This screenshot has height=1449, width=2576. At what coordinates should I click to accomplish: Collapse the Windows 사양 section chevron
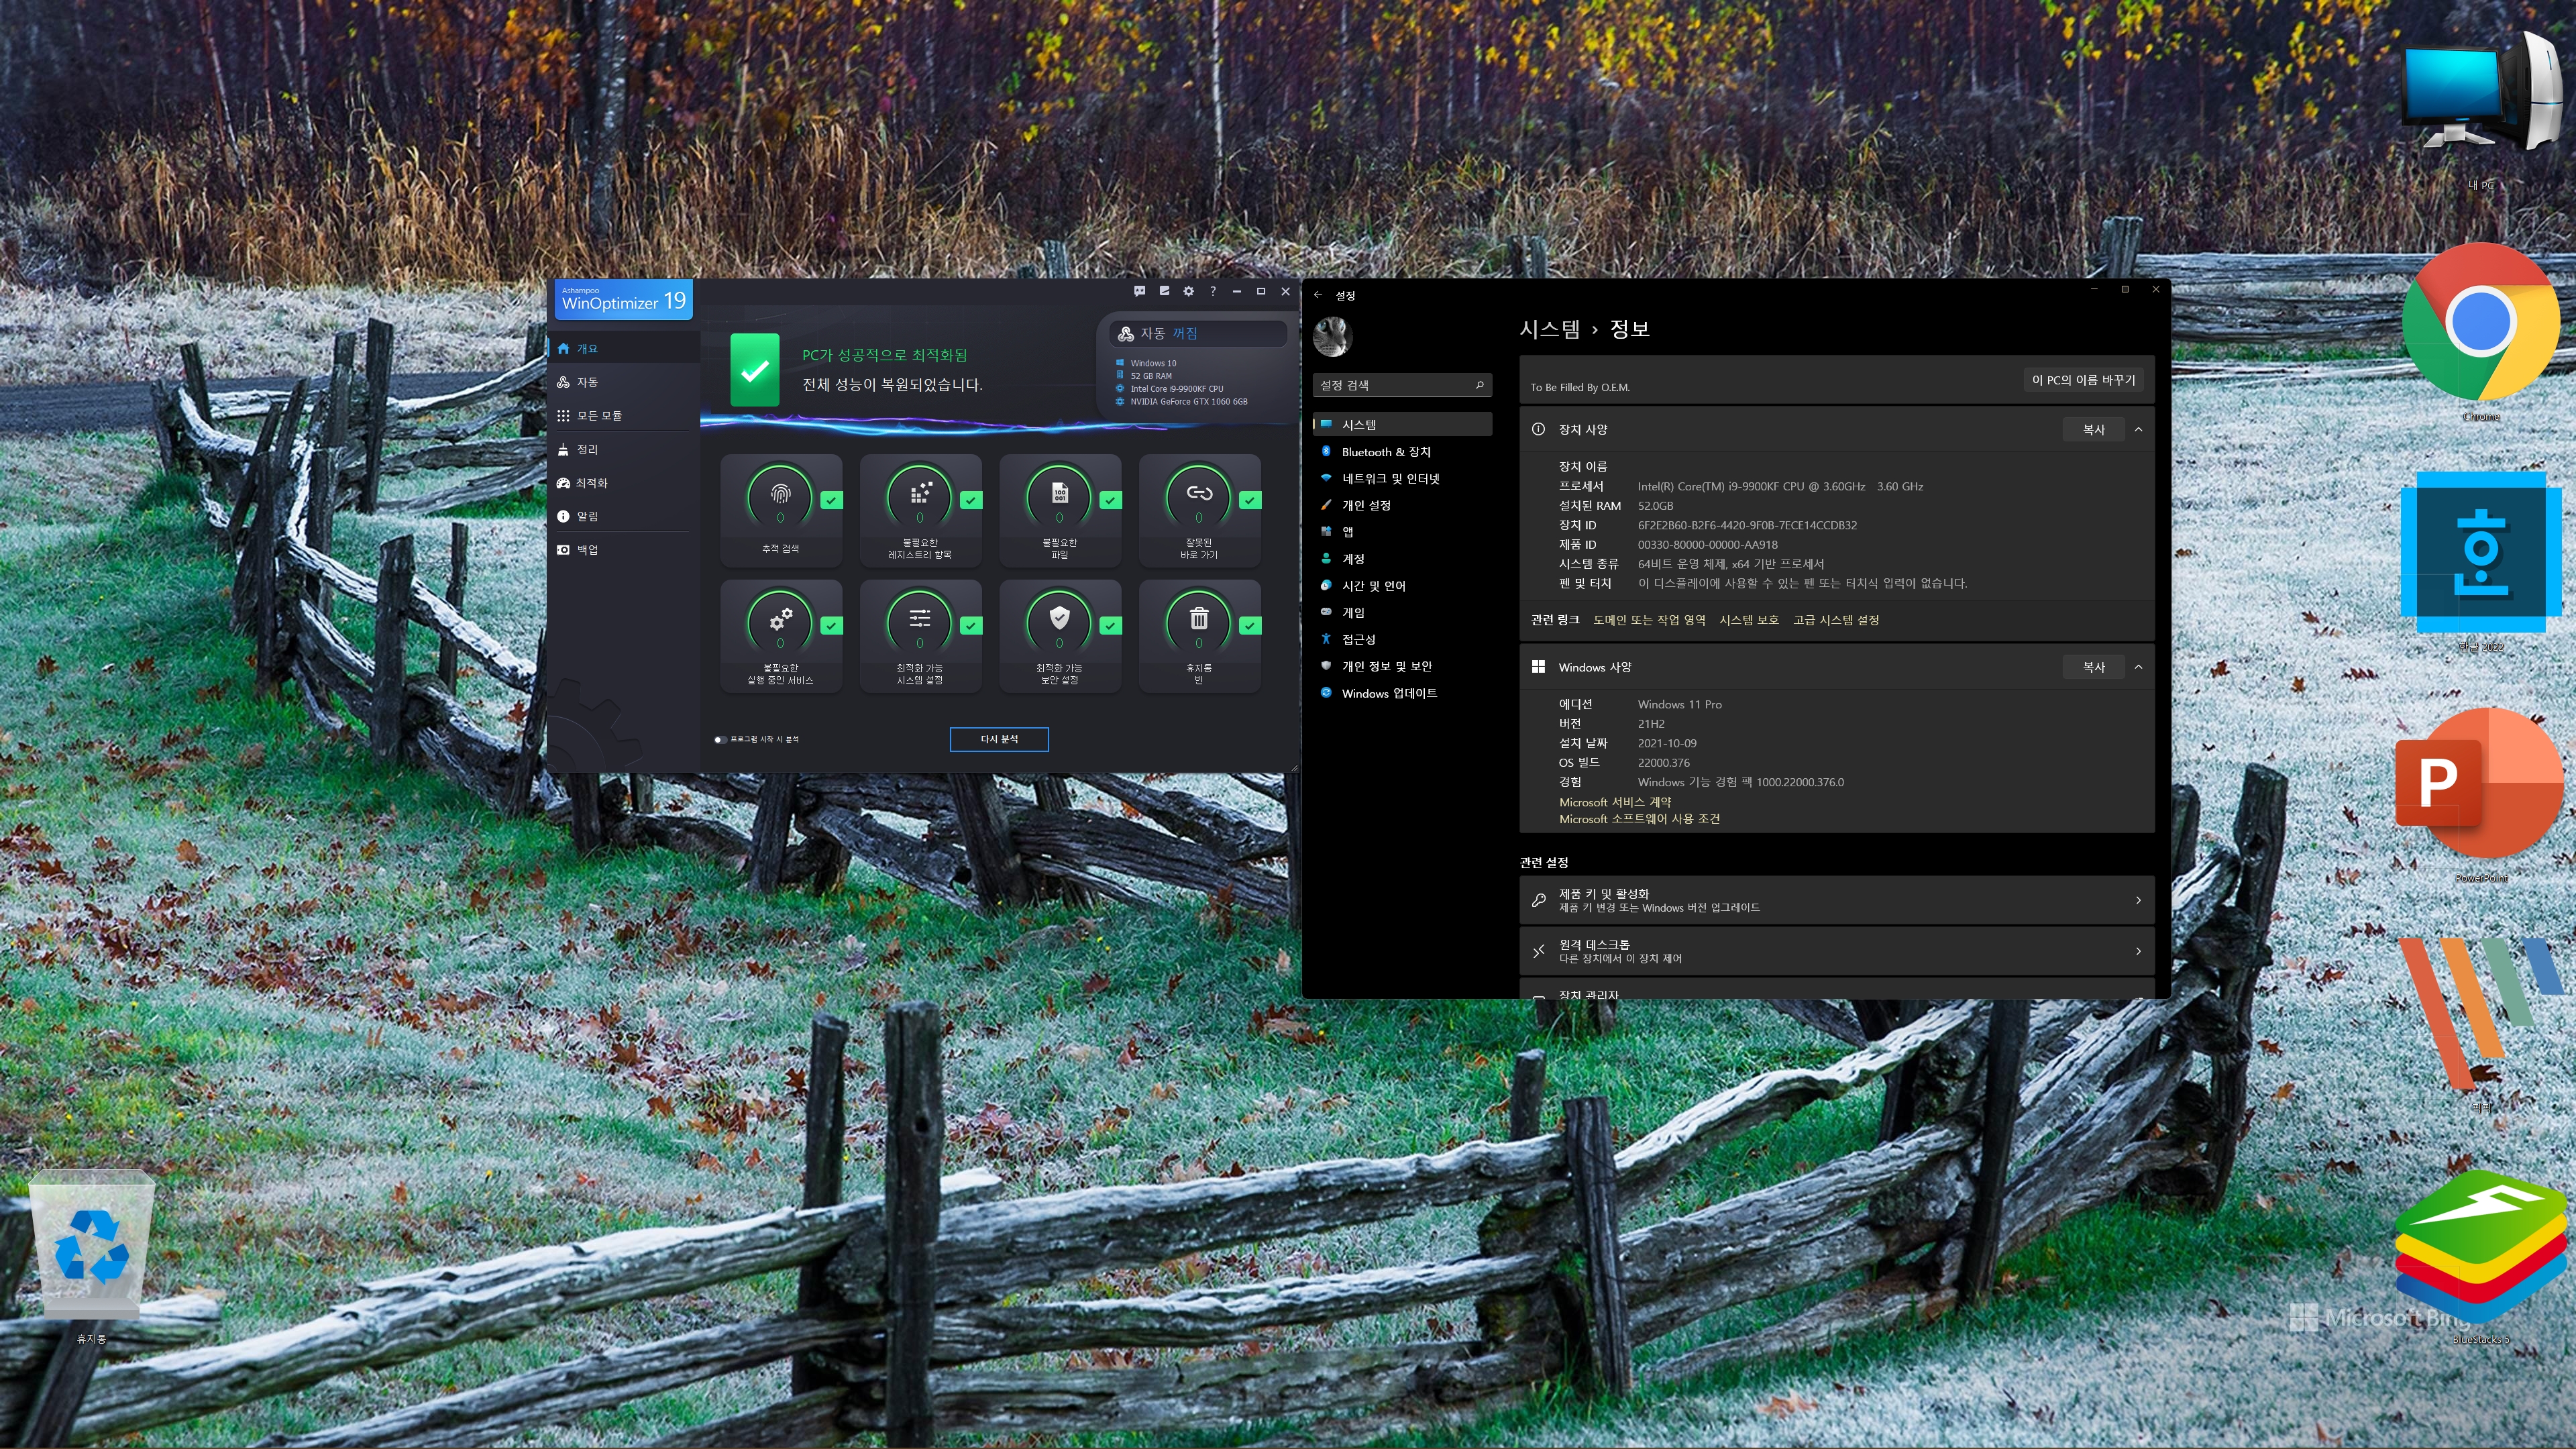(x=2138, y=667)
